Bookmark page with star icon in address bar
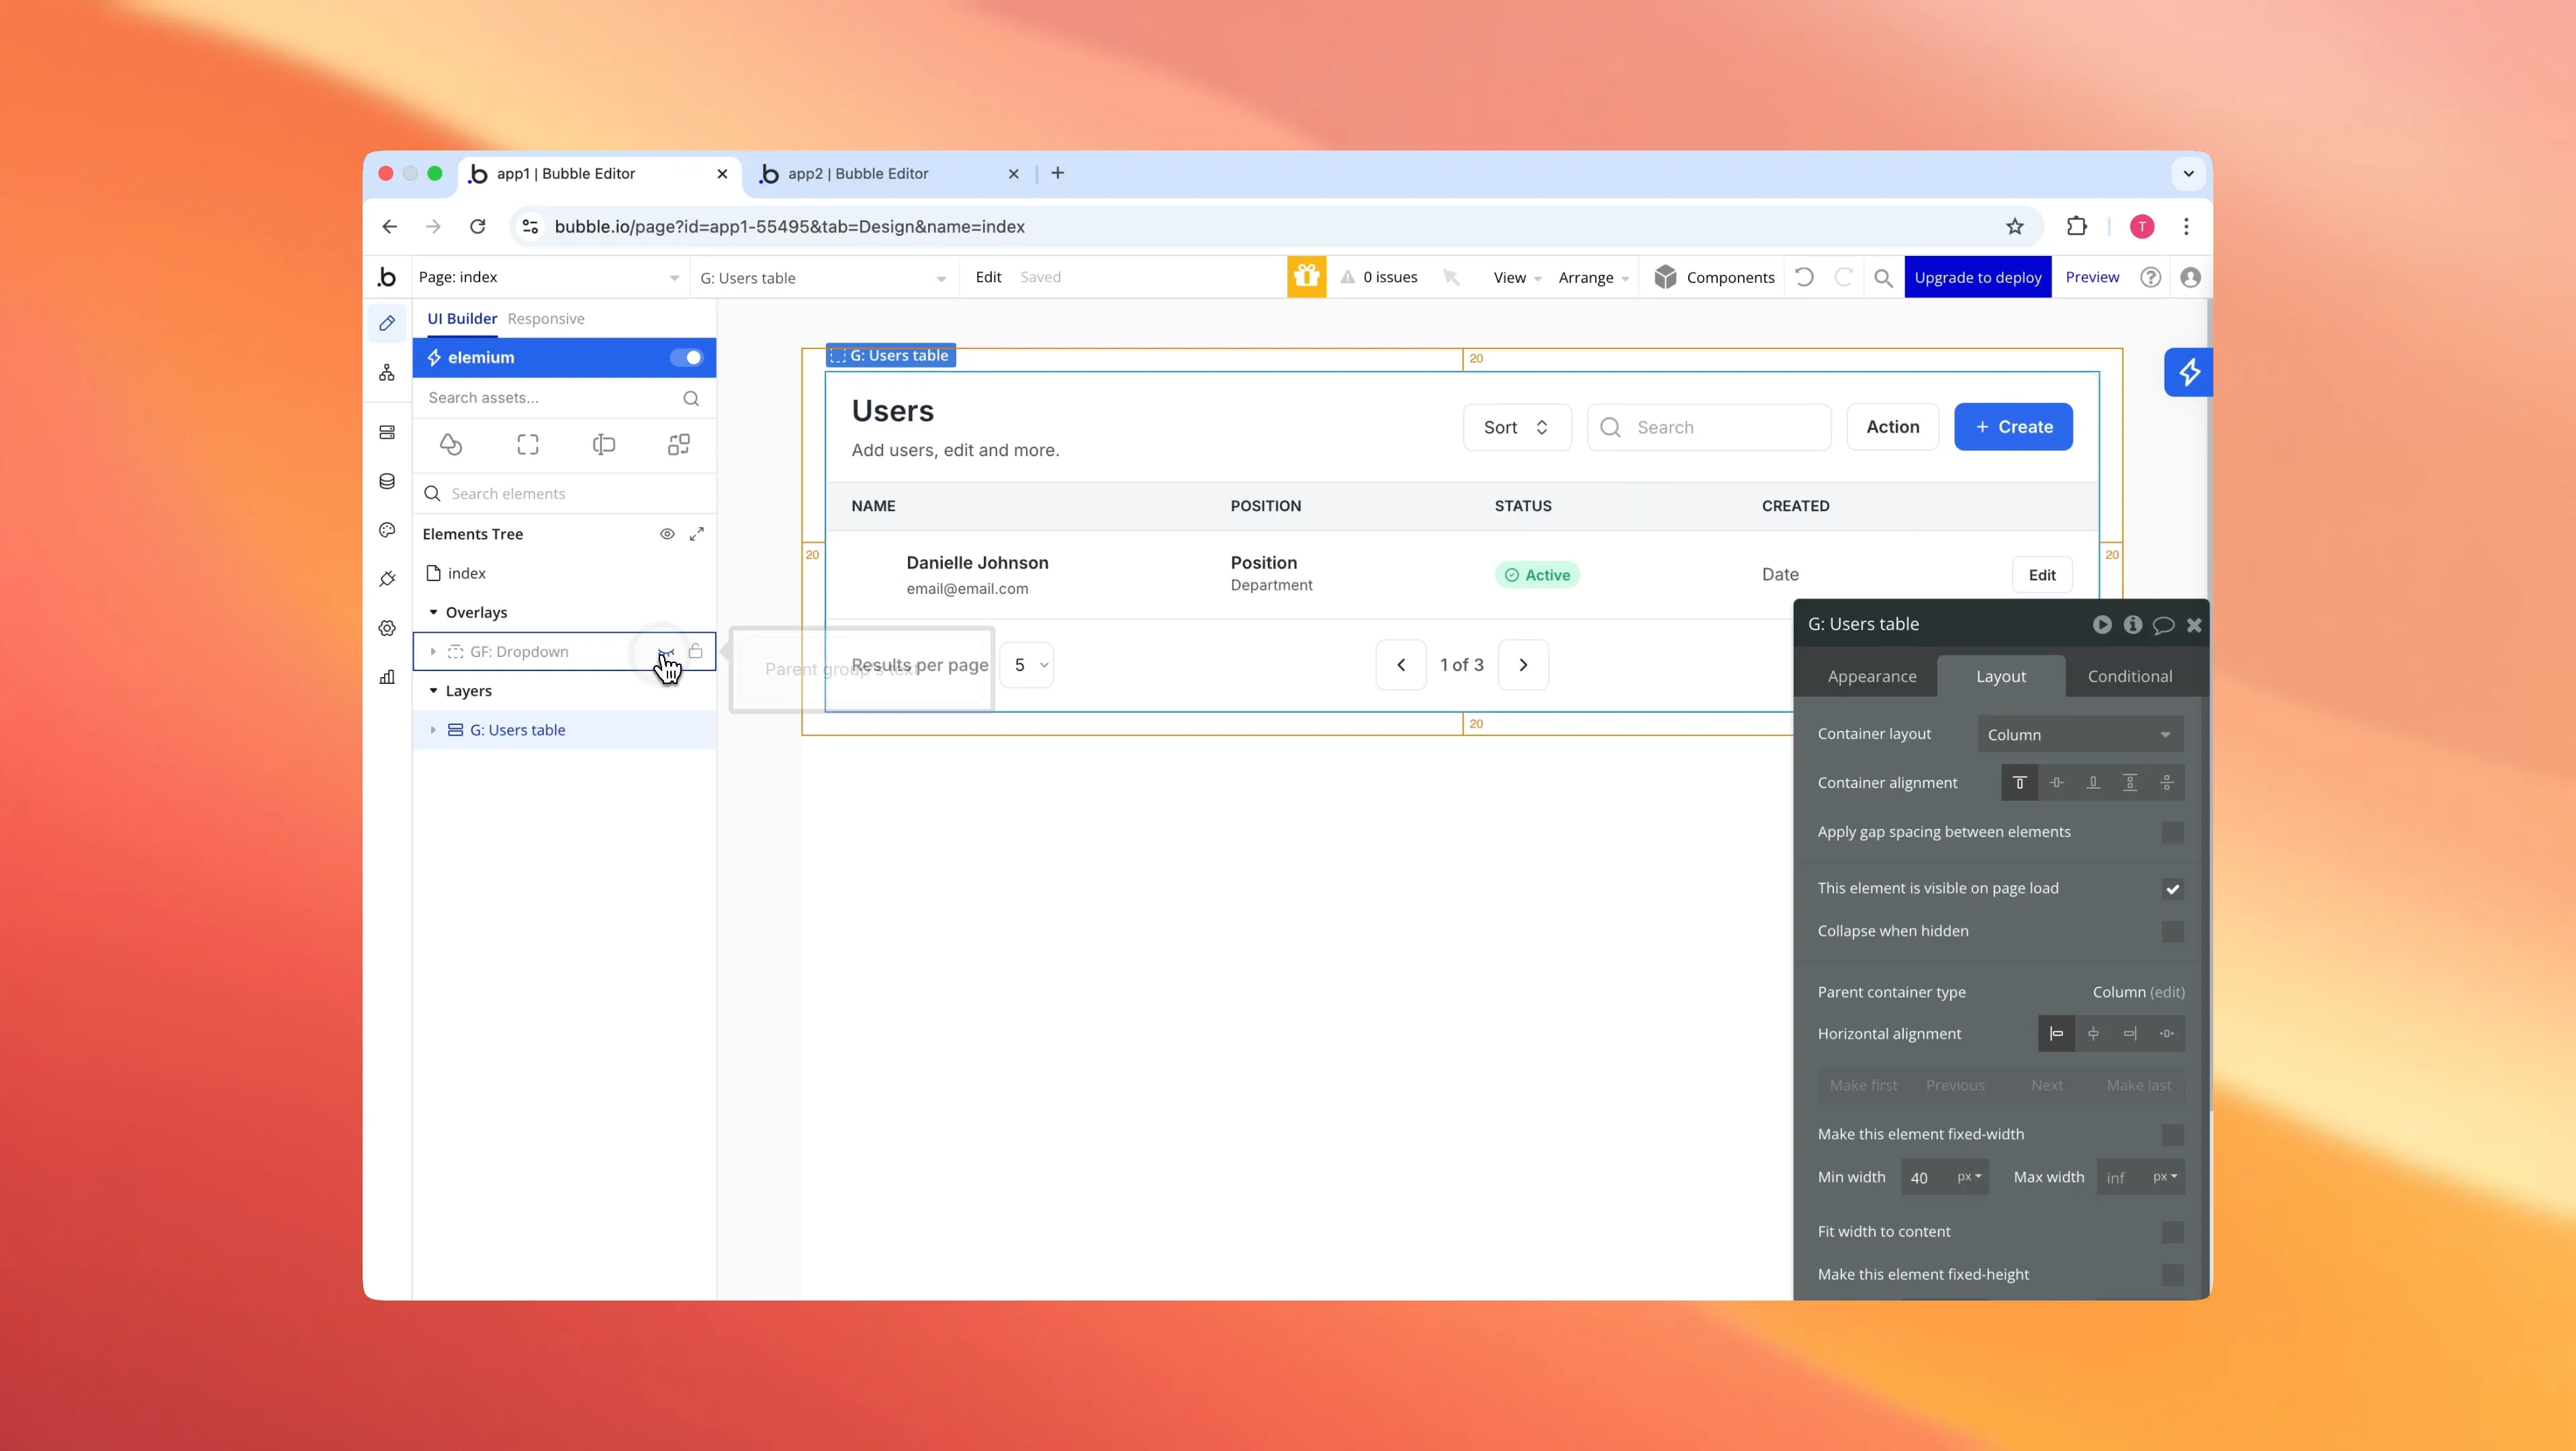2576x1451 pixels. point(2014,227)
